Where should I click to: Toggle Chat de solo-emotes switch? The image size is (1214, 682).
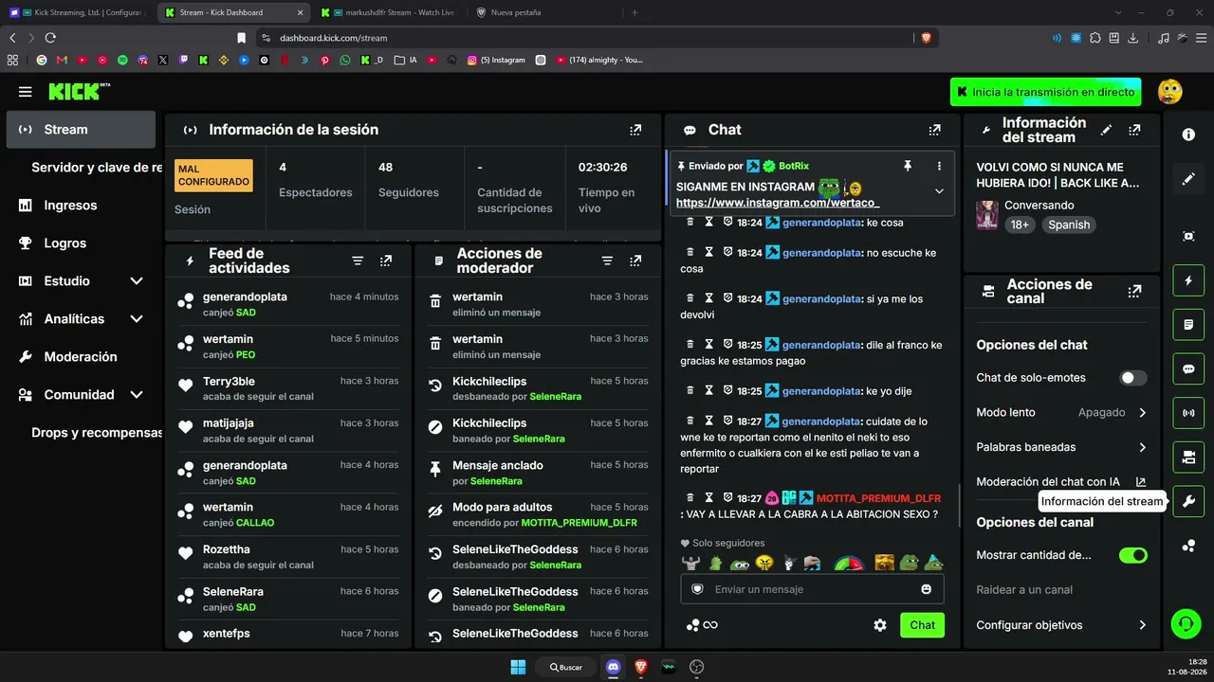click(x=1132, y=378)
